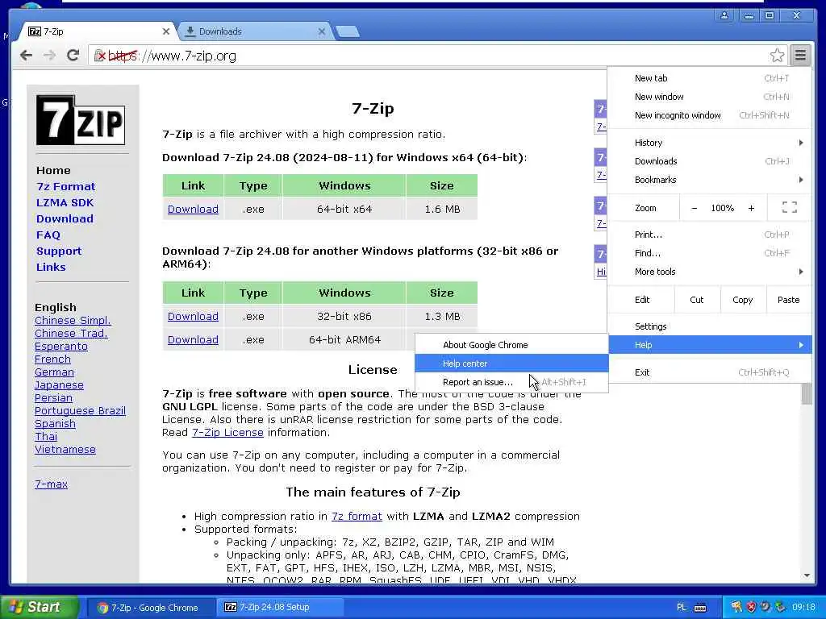Switch to the Downloads tab

pyautogui.click(x=254, y=31)
